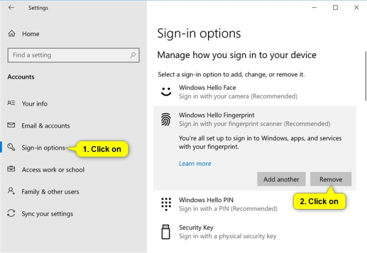The image size is (367, 253).
Task: Click the Learn more link
Action: pyautogui.click(x=195, y=163)
